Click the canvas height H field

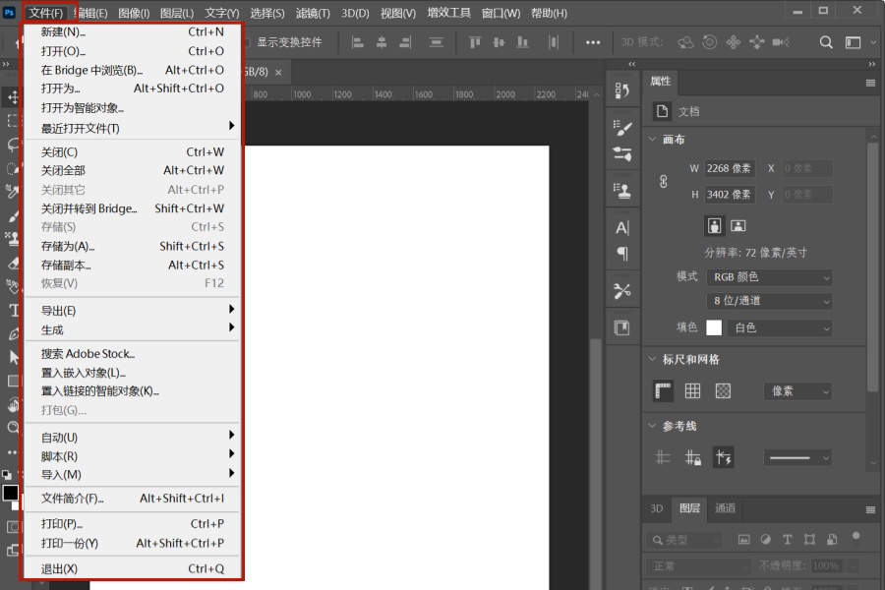[x=730, y=195]
